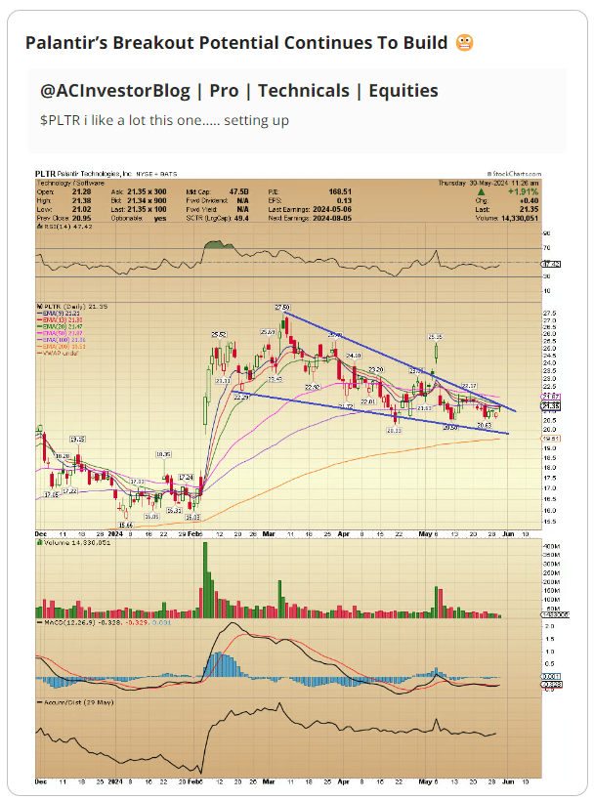This screenshot has width=594, height=800.
Task: Click the MACD(12,26,9) indicator label
Action: click(x=106, y=623)
